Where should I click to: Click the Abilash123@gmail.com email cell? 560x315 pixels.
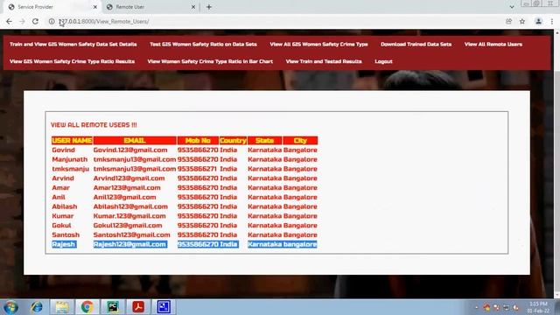130,206
